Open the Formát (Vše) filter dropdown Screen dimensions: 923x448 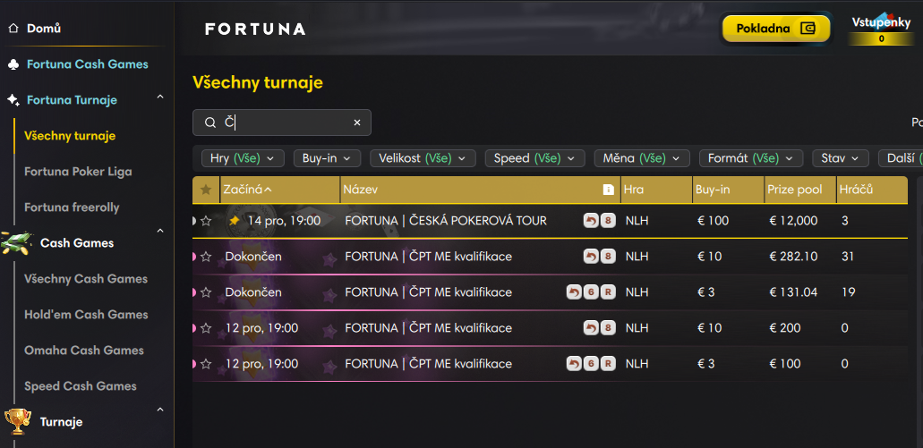(x=751, y=158)
